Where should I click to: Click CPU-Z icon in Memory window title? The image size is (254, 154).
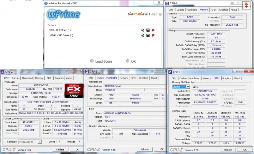(x=167, y=3)
